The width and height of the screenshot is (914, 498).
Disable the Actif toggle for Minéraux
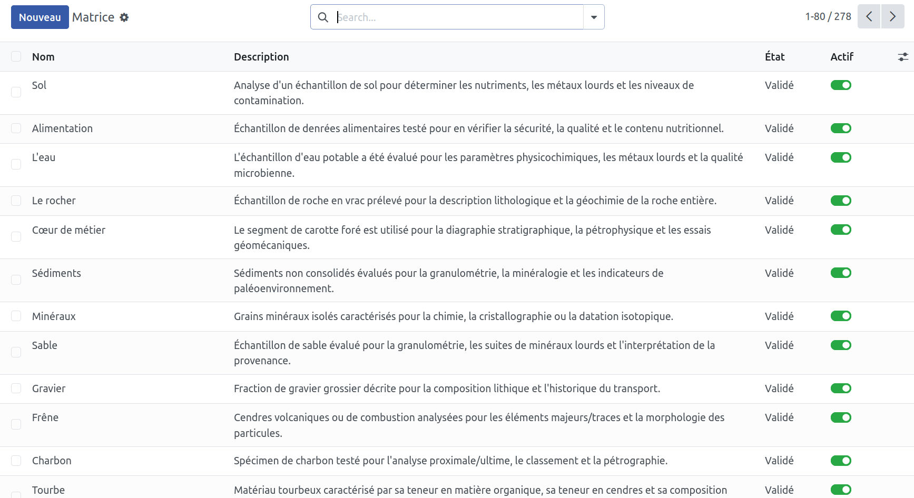tap(841, 316)
